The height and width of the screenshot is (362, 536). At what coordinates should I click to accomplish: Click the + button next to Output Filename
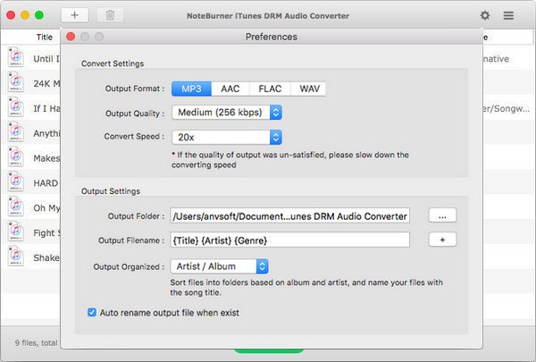[x=442, y=240]
